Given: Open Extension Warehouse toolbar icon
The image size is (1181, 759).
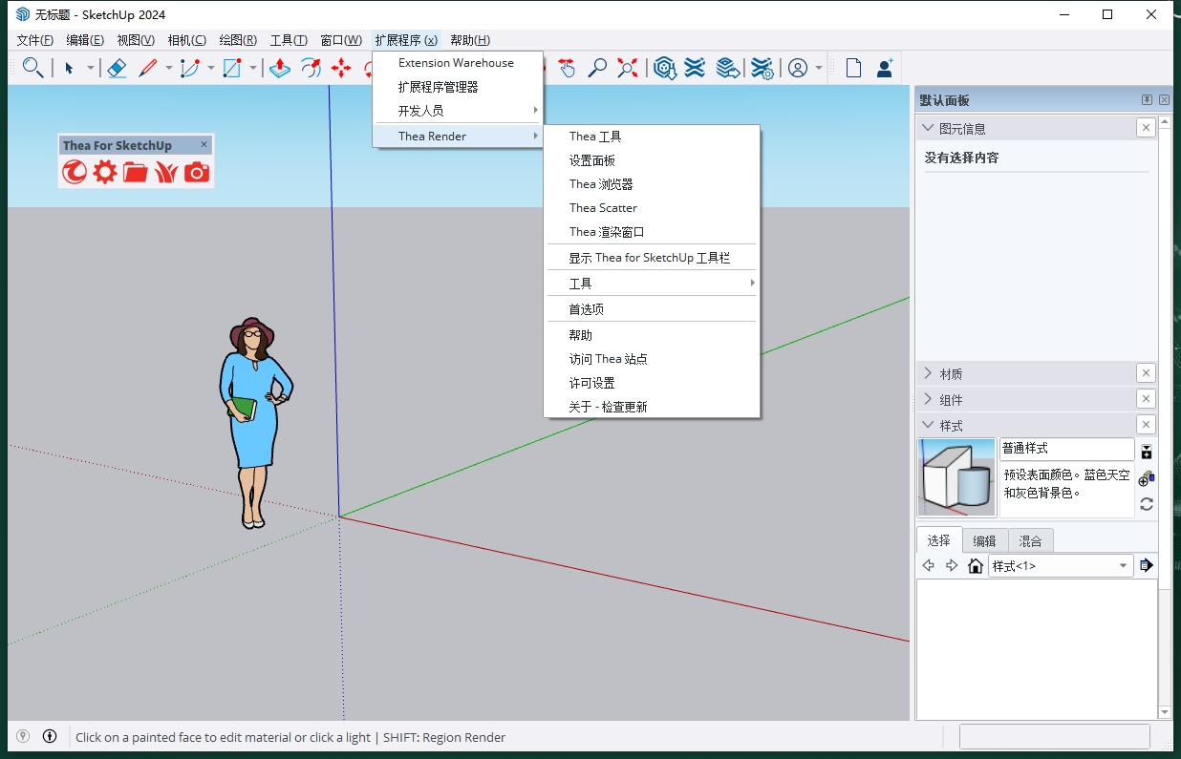Looking at the screenshot, I should pyautogui.click(x=695, y=68).
